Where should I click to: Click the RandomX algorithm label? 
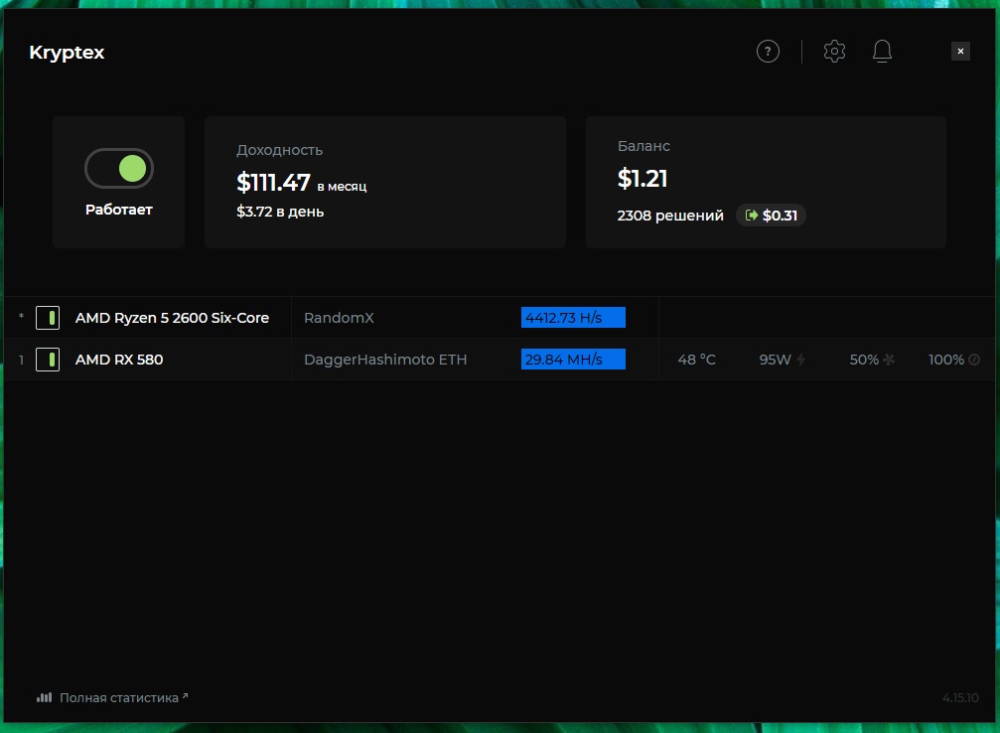339,318
